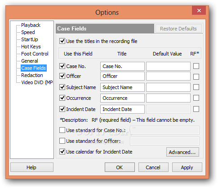This screenshot has width=218, height=188.
Task: Disable Use calendar for Incident Date
Action: (62, 152)
